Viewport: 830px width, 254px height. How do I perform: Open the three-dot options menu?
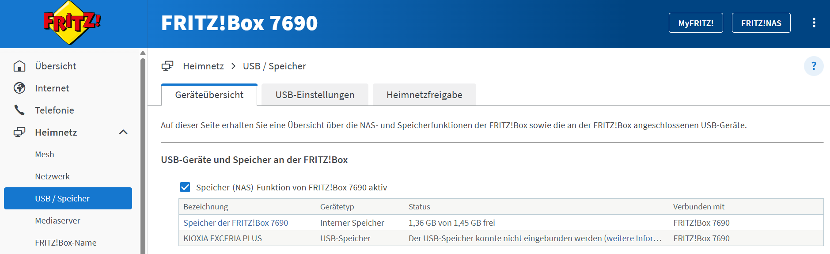pyautogui.click(x=814, y=23)
